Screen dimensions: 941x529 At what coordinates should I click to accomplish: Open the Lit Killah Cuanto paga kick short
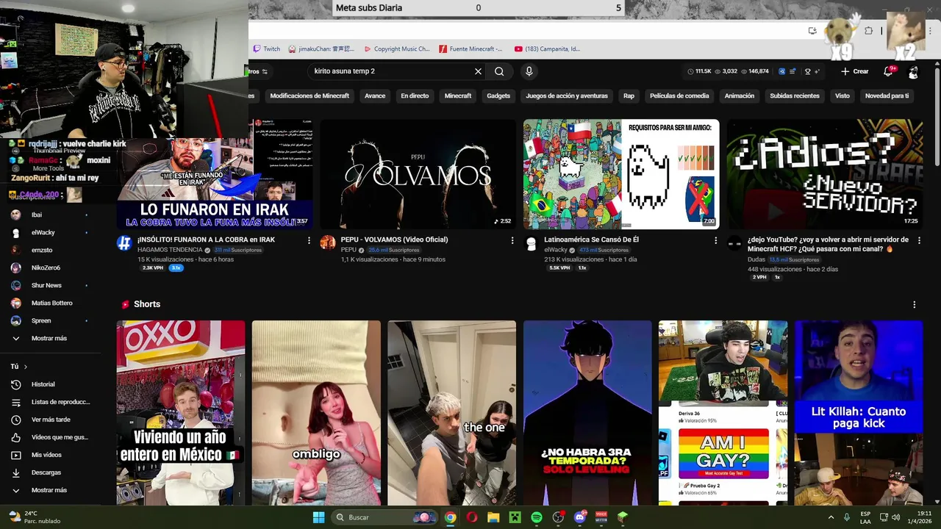(x=858, y=413)
